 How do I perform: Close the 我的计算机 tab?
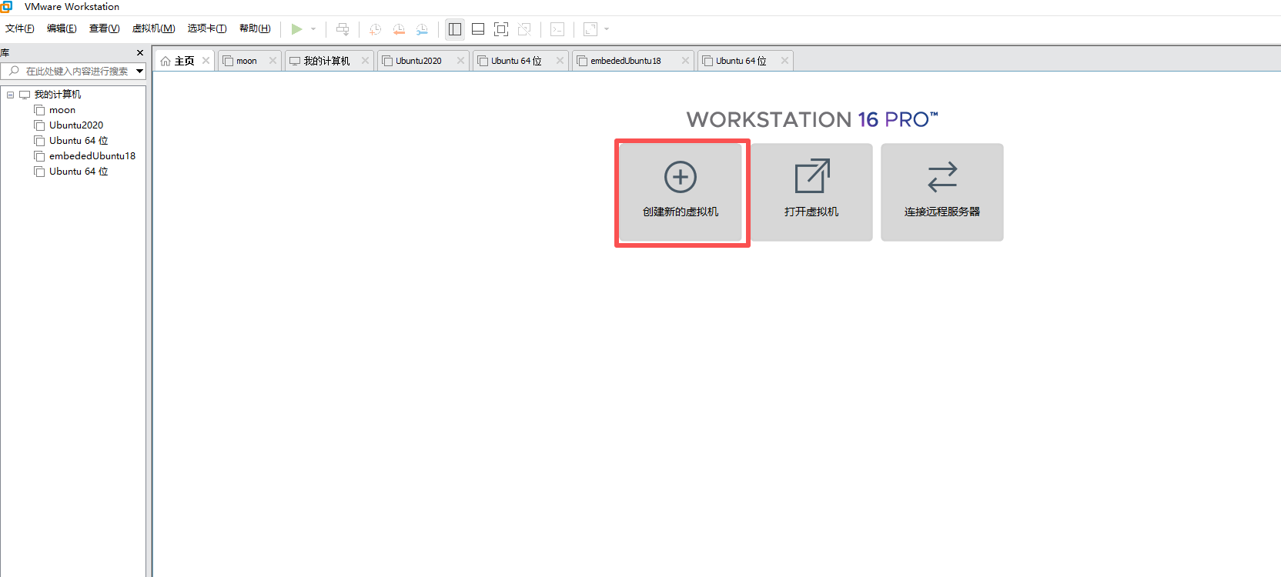coord(365,61)
